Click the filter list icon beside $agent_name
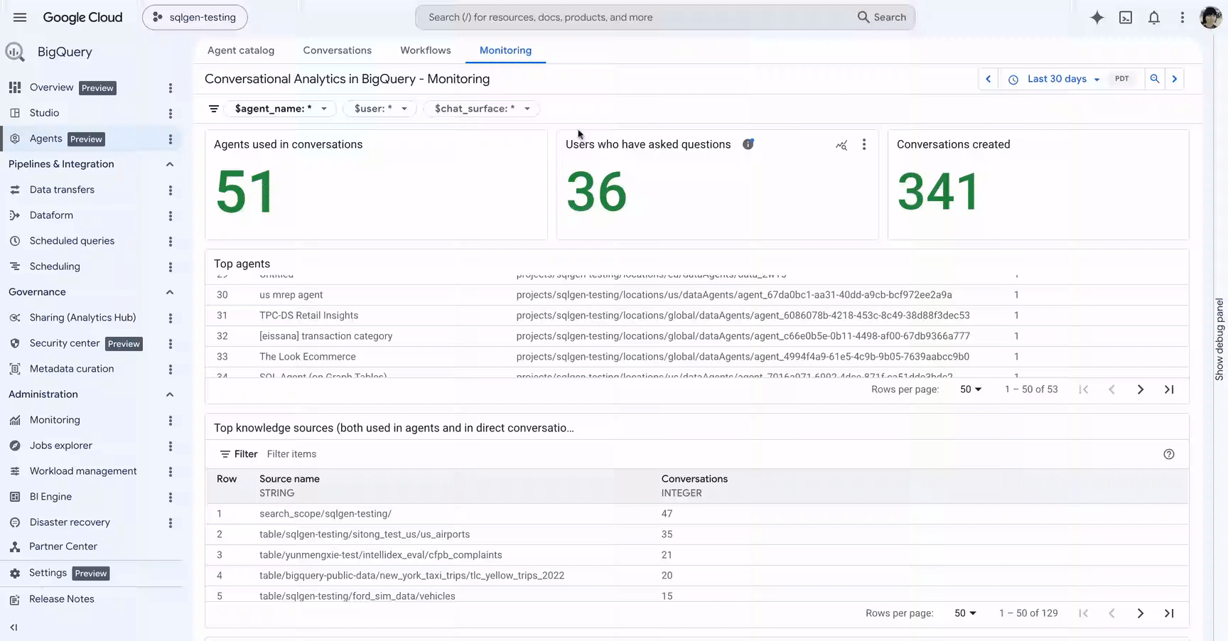This screenshot has width=1228, height=641. coord(213,109)
